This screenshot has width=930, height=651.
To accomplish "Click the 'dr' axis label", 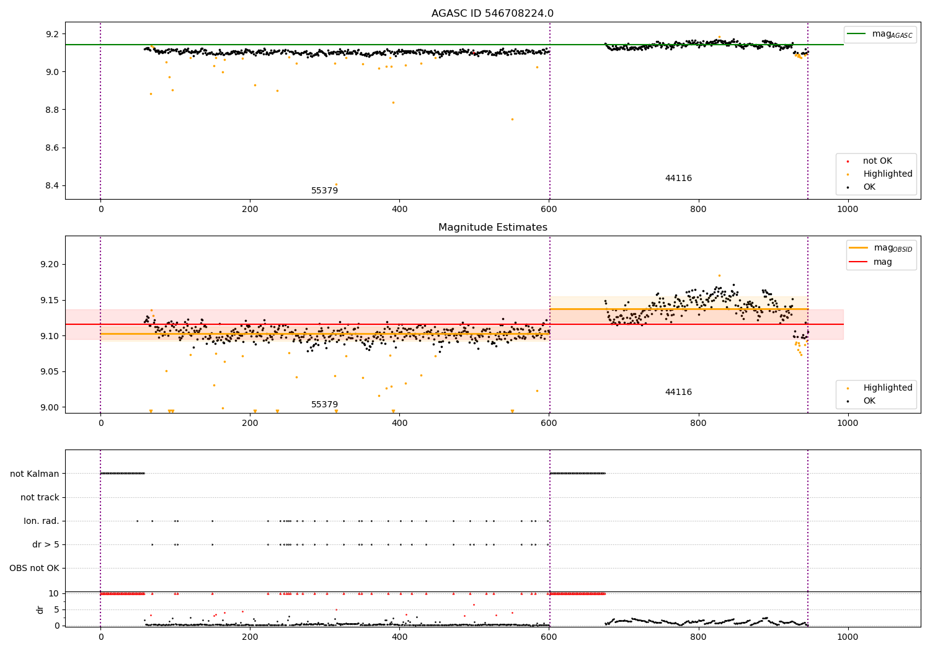I will 40,609.
